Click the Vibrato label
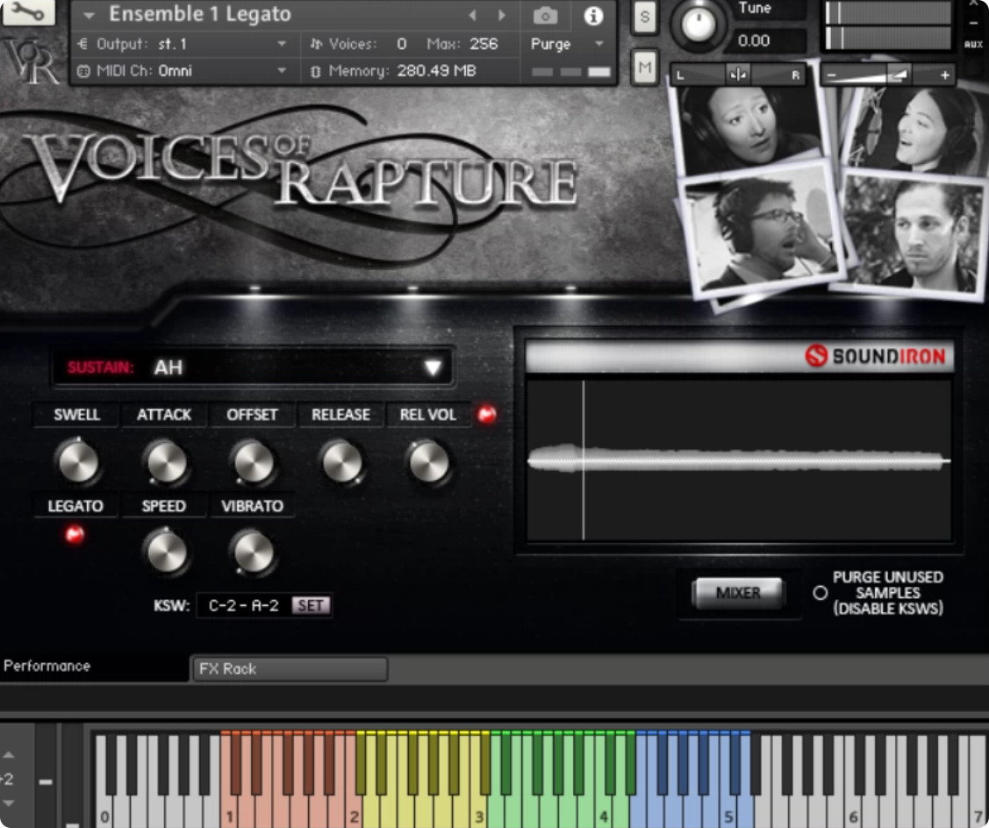Screen dimensions: 989x828 pos(252,506)
